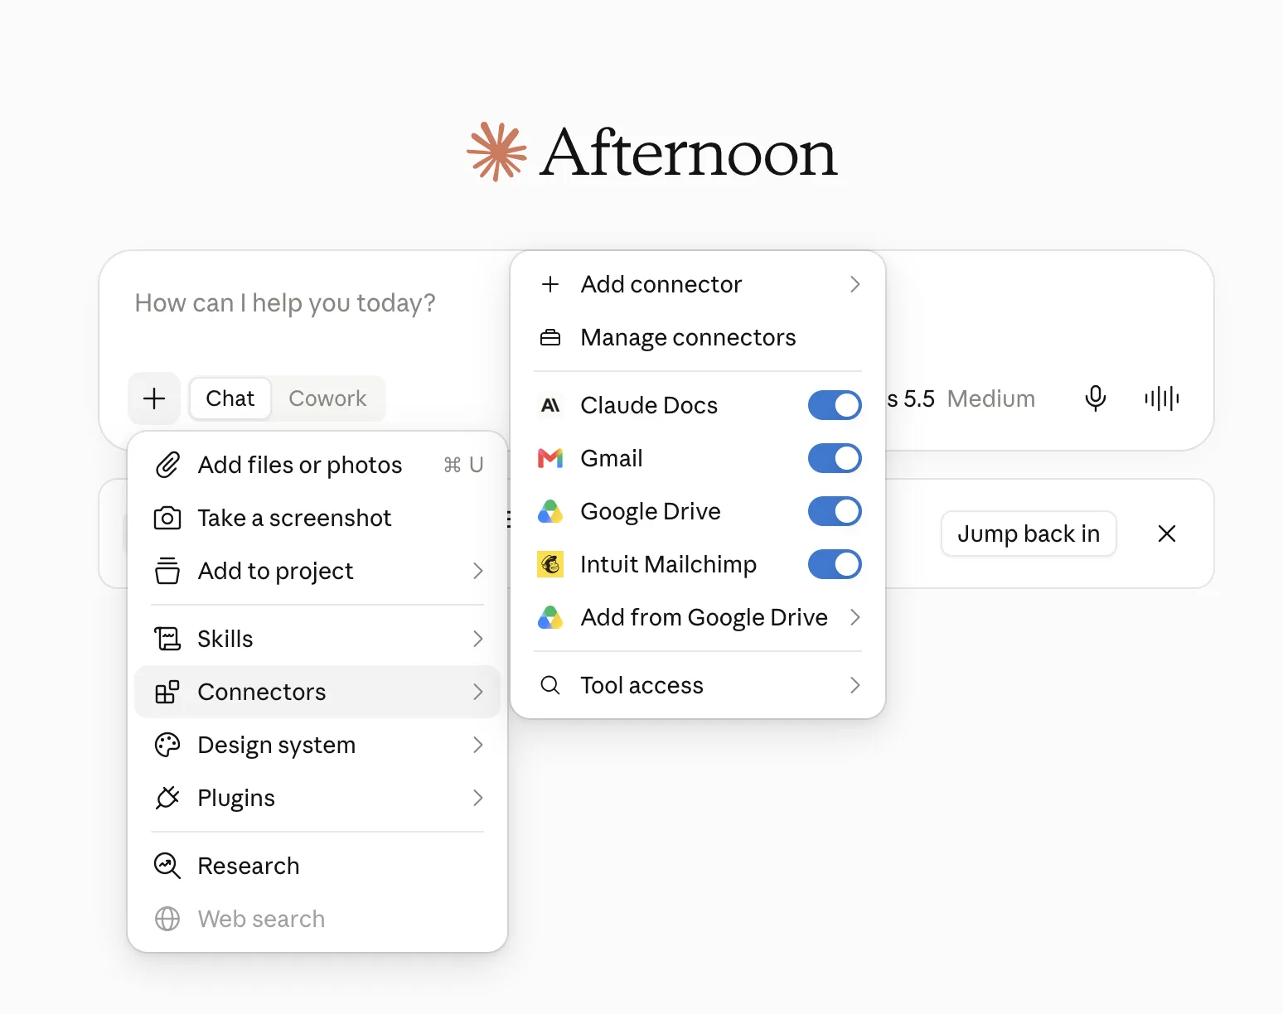Expand the Connectors submenu chevron
The width and height of the screenshot is (1283, 1014).
click(x=477, y=692)
